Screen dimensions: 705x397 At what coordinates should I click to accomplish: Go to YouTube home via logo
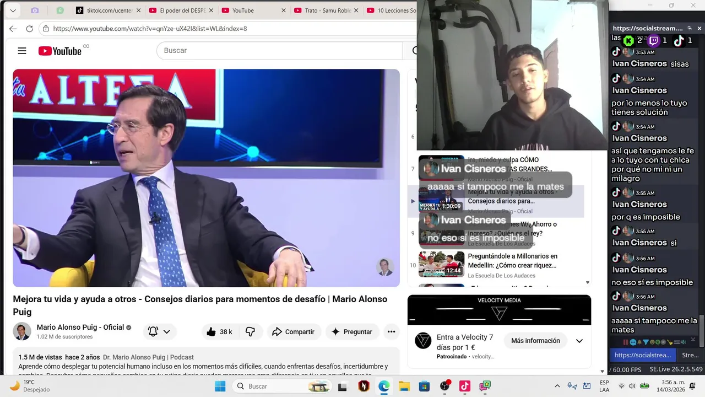tap(59, 51)
